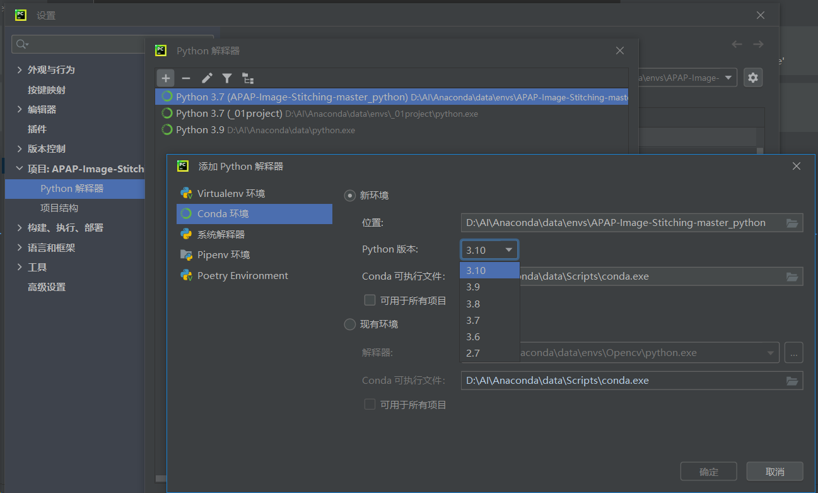Select Pipenv 环境 option

click(254, 255)
